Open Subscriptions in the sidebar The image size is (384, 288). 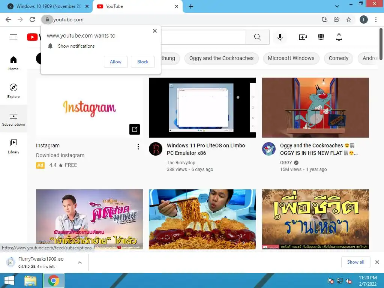click(x=13, y=118)
